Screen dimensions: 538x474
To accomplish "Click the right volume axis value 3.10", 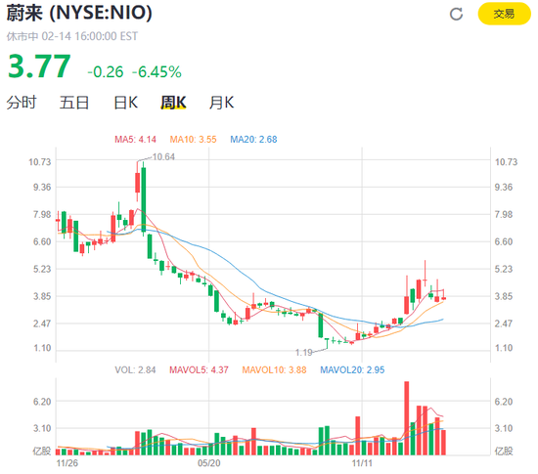I will click(504, 428).
